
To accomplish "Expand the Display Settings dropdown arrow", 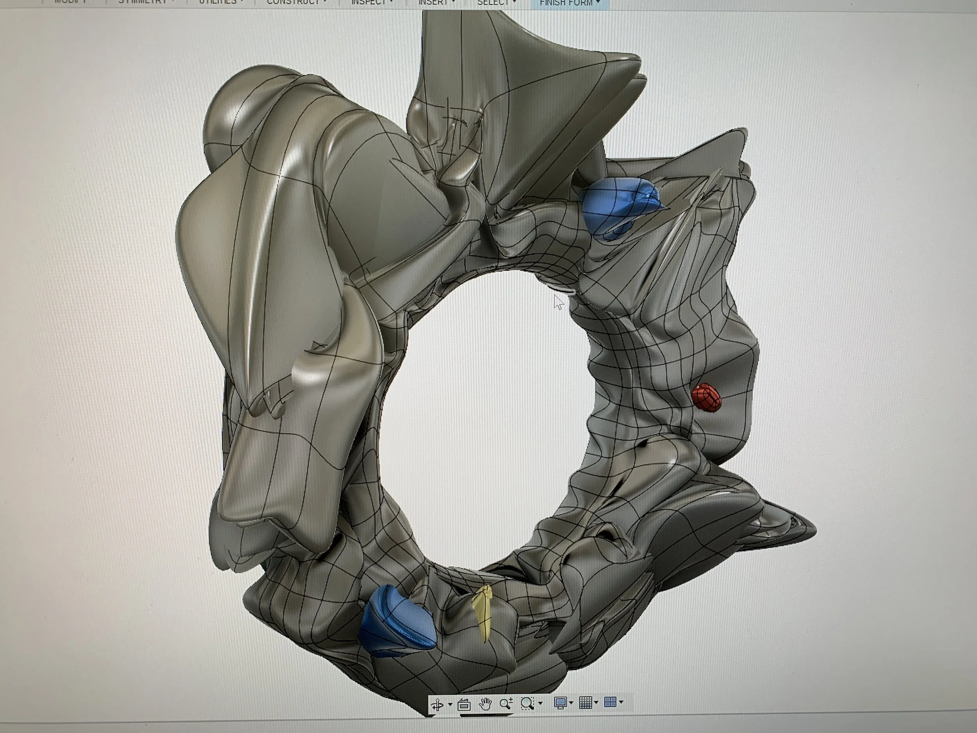I will click(571, 703).
